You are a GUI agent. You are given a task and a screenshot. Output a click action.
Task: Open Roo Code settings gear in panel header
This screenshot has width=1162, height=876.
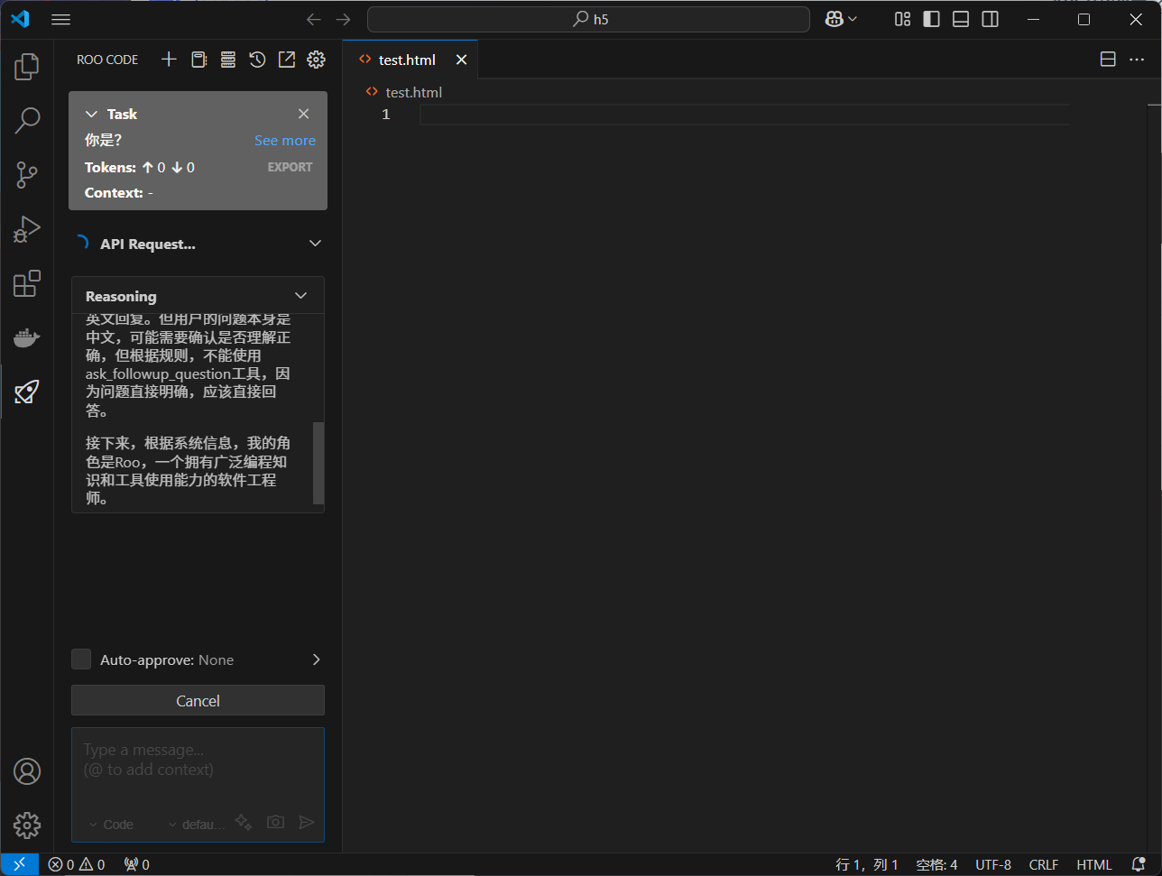tap(316, 60)
